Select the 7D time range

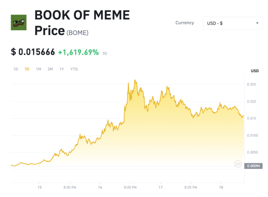[x=27, y=69]
